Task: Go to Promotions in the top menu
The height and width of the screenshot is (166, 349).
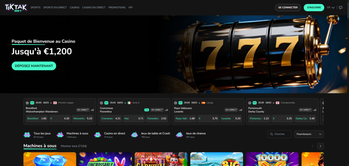Action: coord(117,7)
